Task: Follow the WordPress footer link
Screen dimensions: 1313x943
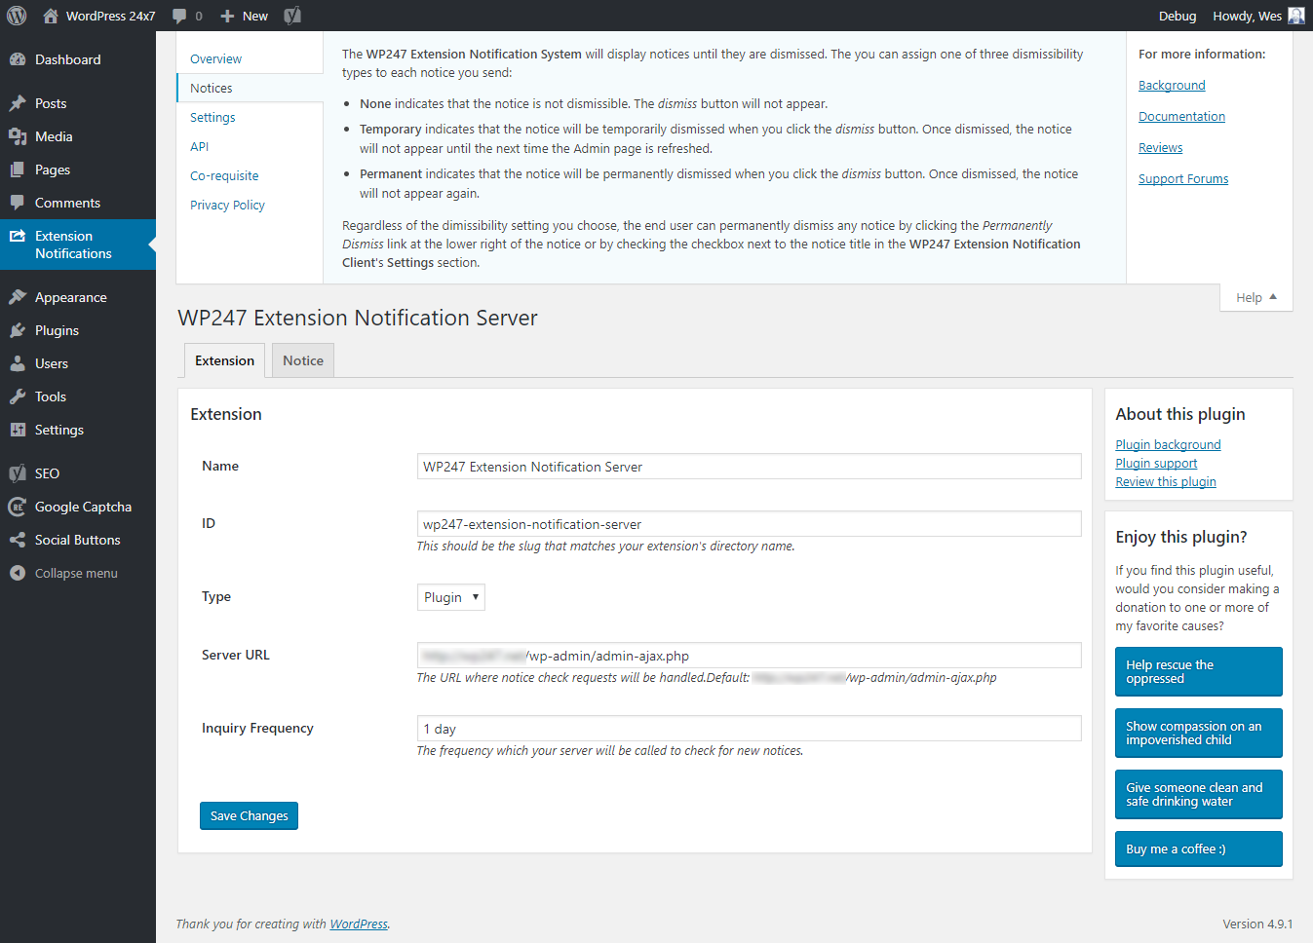Action: click(359, 924)
